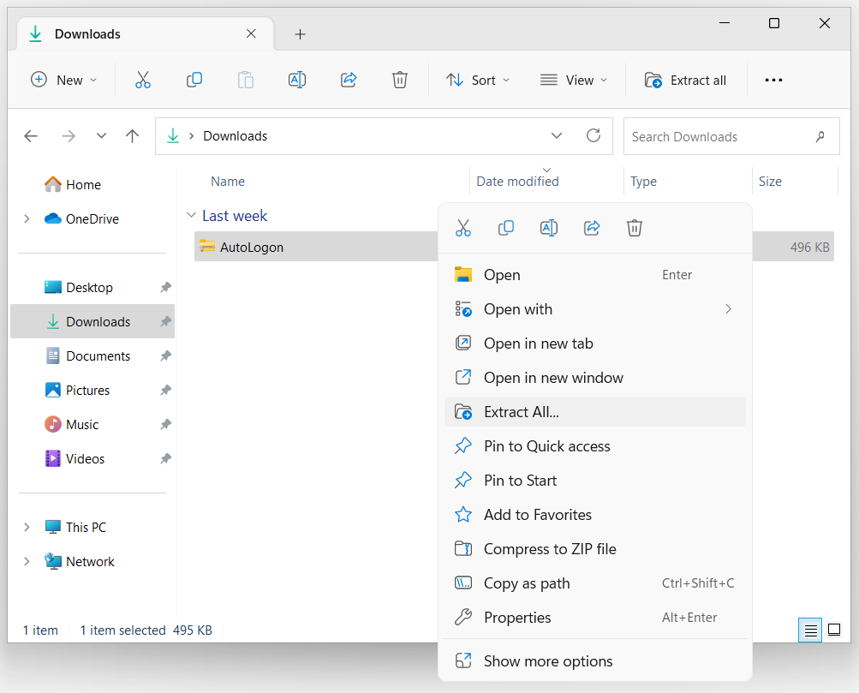Screen dimensions: 859x693
Task: Select Extract All... in the context menu
Action: coord(595,412)
